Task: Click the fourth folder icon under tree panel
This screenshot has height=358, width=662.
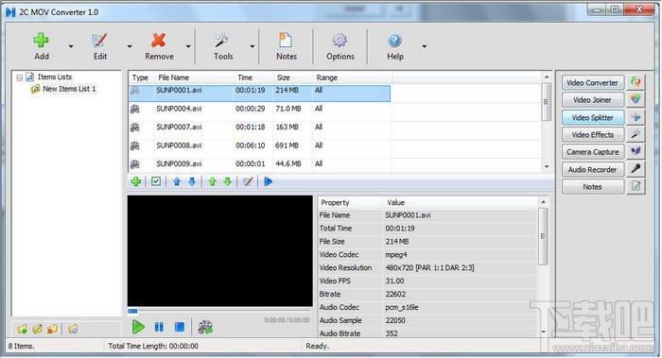Action: [73, 329]
